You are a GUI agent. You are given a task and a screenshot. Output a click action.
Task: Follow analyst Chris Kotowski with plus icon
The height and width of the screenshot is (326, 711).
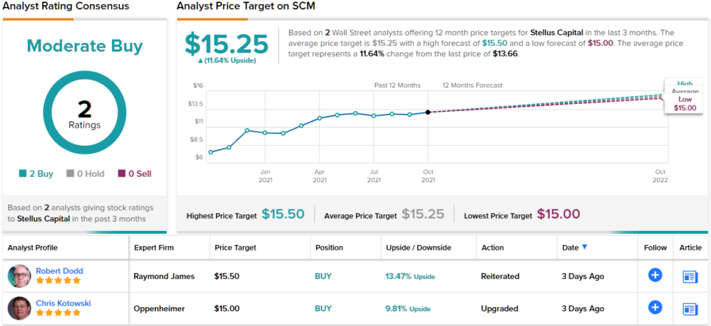[655, 307]
